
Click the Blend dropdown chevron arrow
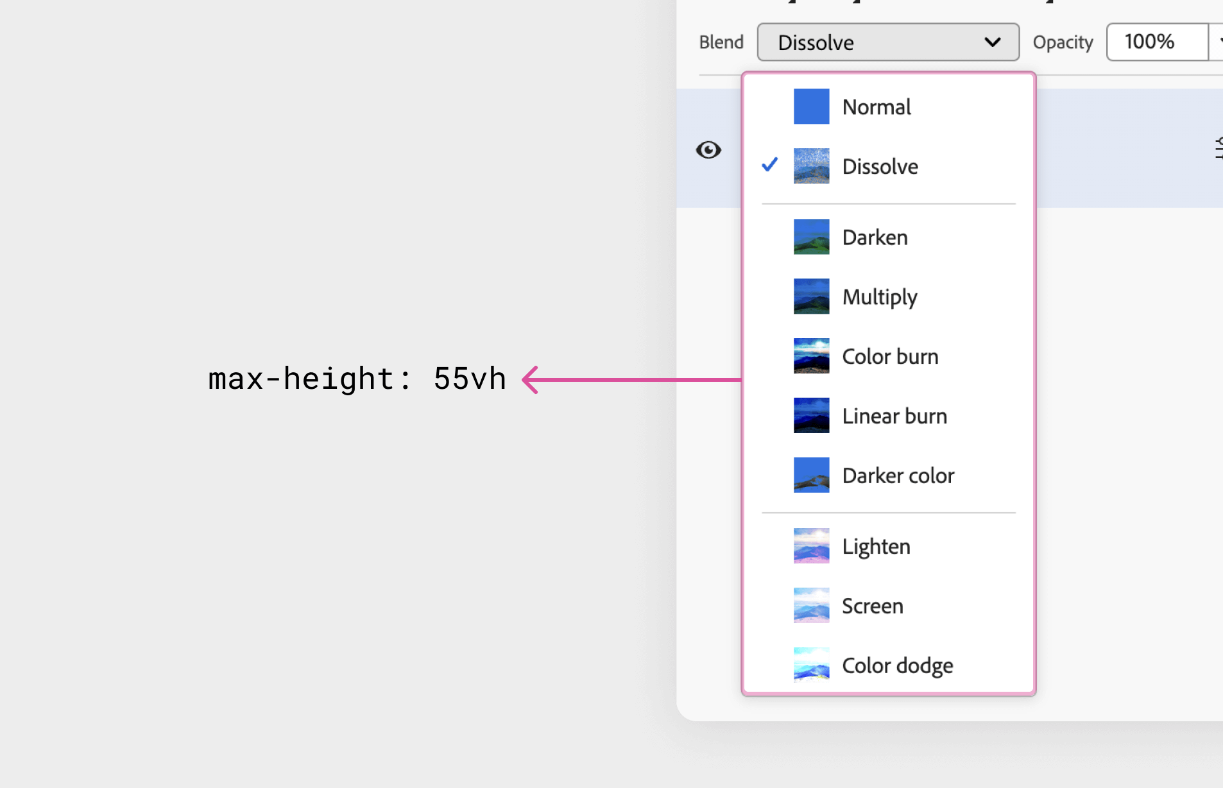(x=992, y=42)
